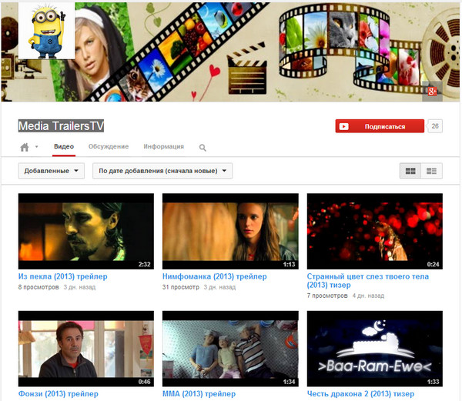The height and width of the screenshot is (401, 462).
Task: Open the channel home icon
Action: 25,147
